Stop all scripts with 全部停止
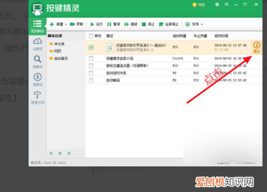Image resolution: width=267 pixels, height=192 pixels. (x=169, y=24)
